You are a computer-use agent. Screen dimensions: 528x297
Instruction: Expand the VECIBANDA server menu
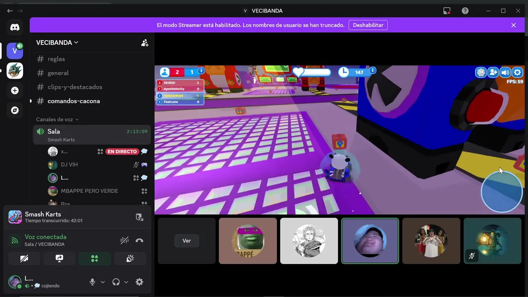click(57, 42)
